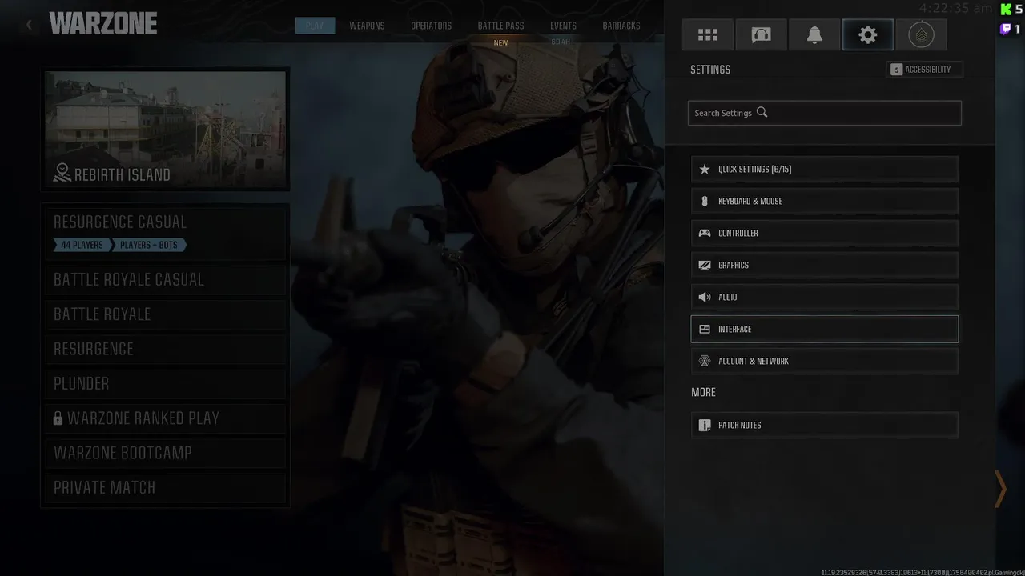Click the Quick Settings star icon
The image size is (1025, 576).
(705, 169)
